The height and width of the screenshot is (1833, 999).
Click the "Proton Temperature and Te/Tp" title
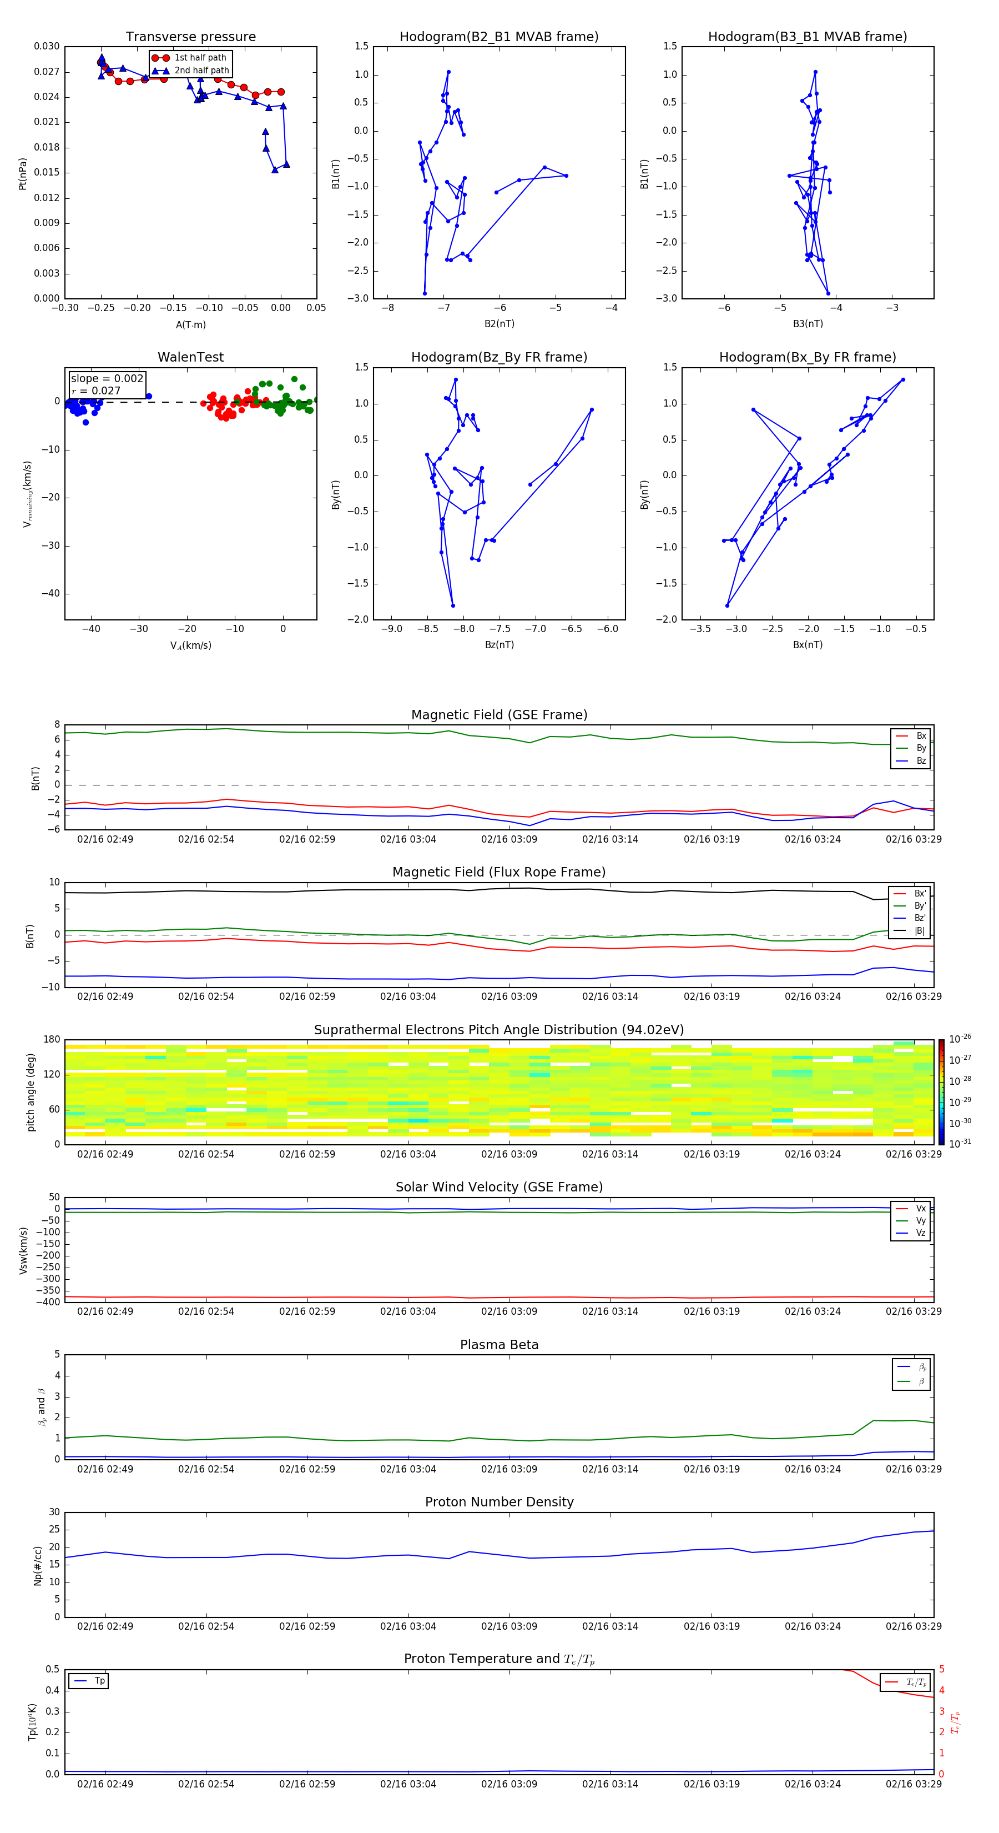click(499, 1659)
